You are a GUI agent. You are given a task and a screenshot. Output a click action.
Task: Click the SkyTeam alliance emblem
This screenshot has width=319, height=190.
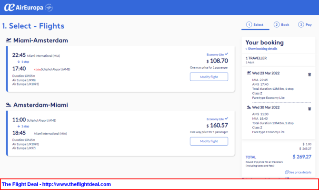(49, 8)
